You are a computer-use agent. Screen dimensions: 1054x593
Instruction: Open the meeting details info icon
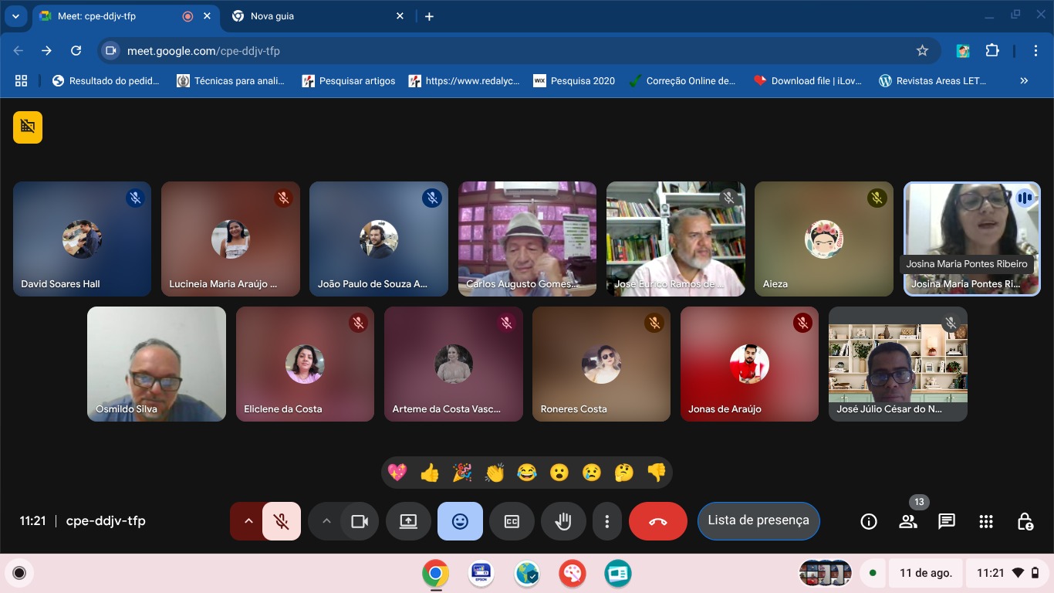869,522
